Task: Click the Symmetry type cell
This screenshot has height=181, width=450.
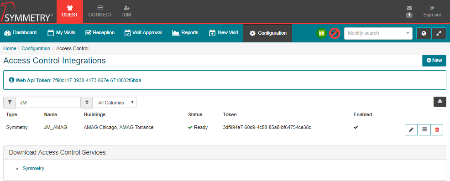Action: (x=17, y=127)
